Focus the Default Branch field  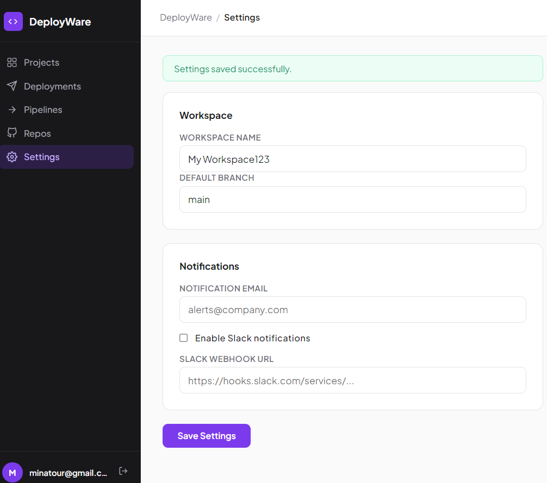pyautogui.click(x=353, y=200)
